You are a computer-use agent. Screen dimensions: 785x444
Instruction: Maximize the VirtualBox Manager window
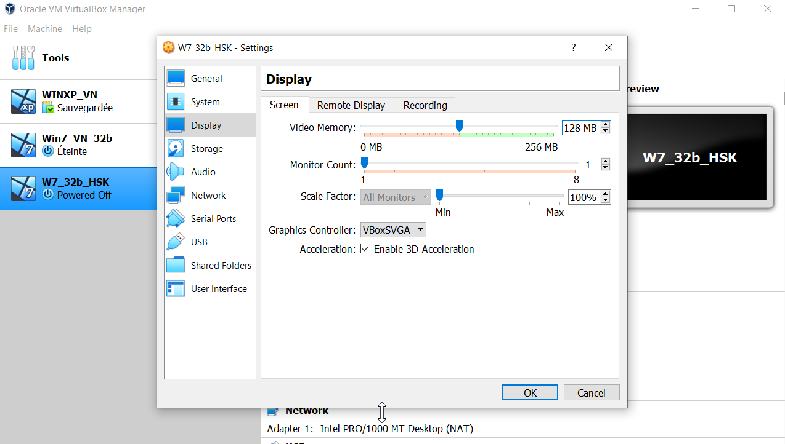(731, 9)
